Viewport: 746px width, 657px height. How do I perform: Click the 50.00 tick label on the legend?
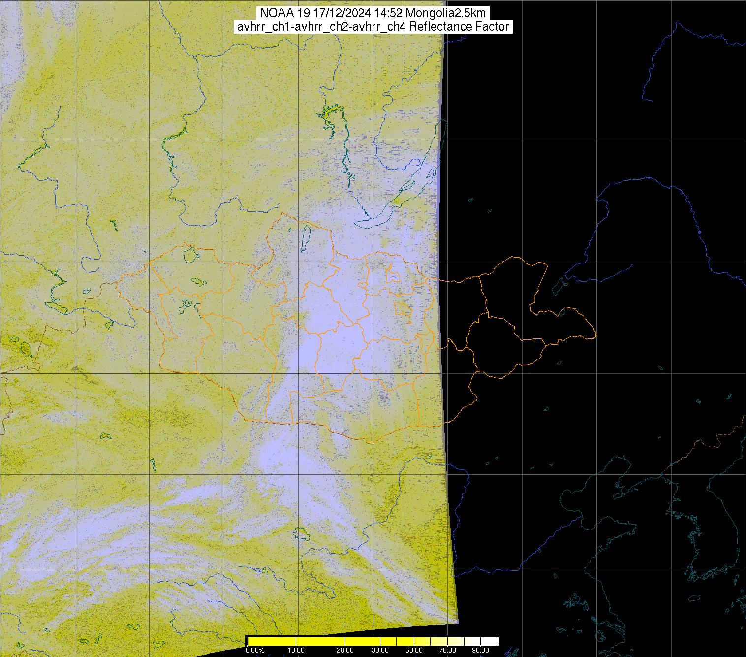coord(414,651)
